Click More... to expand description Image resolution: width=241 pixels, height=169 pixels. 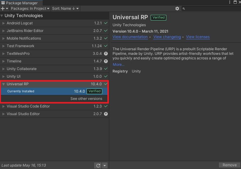118,65
